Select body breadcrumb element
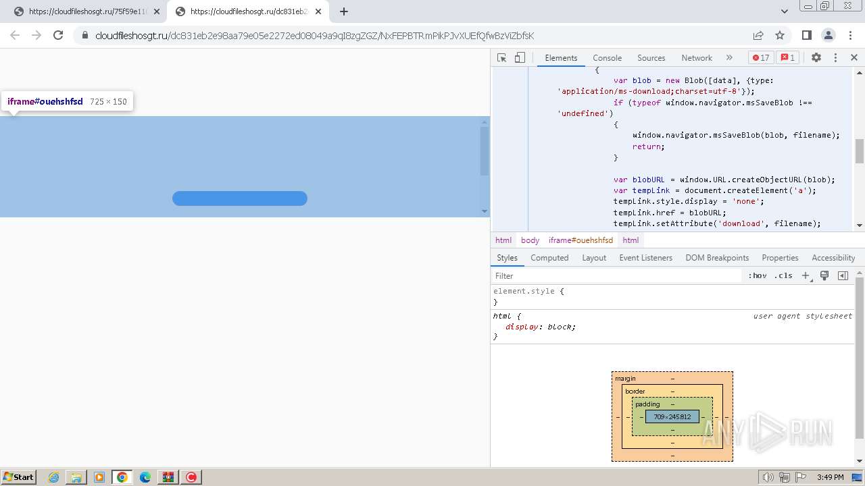This screenshot has width=865, height=486. (530, 240)
